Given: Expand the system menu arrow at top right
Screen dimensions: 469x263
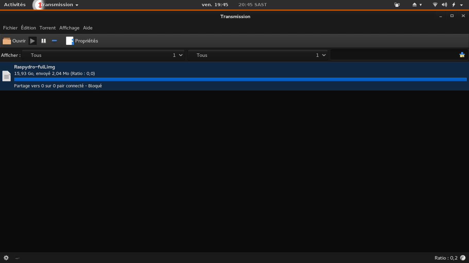Looking at the screenshot, I should tap(461, 5).
